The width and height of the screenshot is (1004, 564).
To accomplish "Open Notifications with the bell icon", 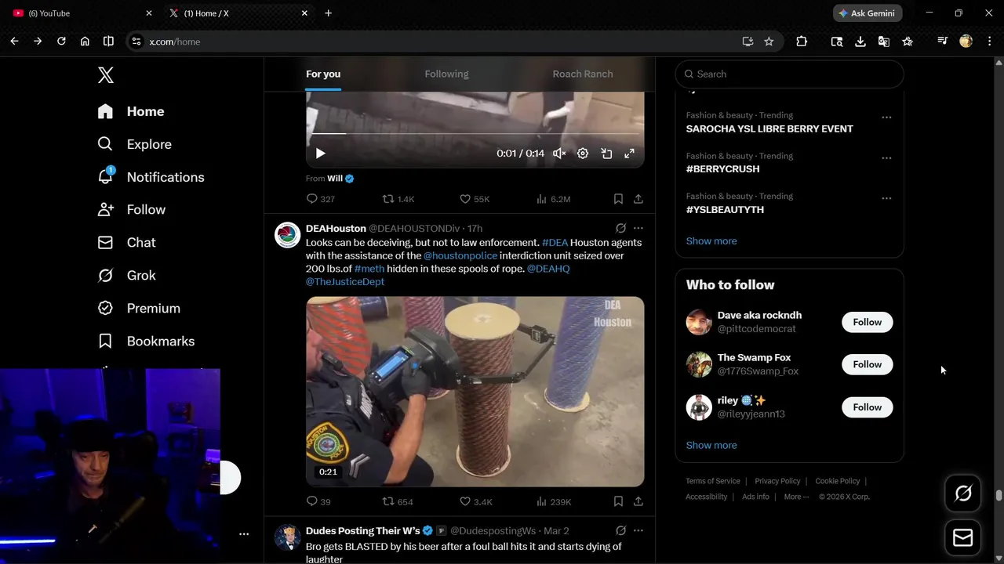I will [151, 177].
